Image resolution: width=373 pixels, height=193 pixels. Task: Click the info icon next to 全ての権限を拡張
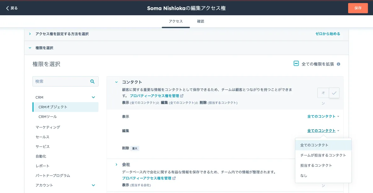[338, 64]
